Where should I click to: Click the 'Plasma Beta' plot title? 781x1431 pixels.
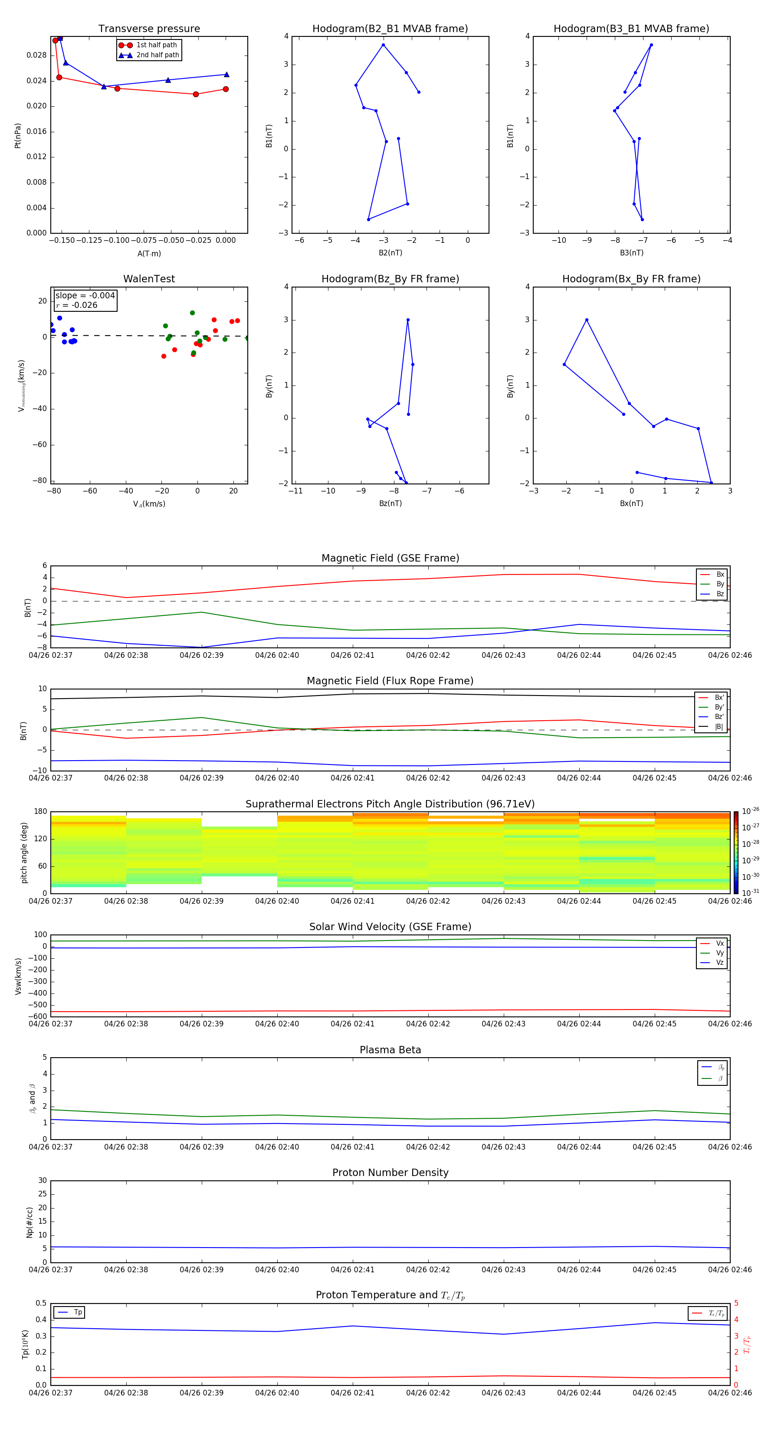[390, 1050]
